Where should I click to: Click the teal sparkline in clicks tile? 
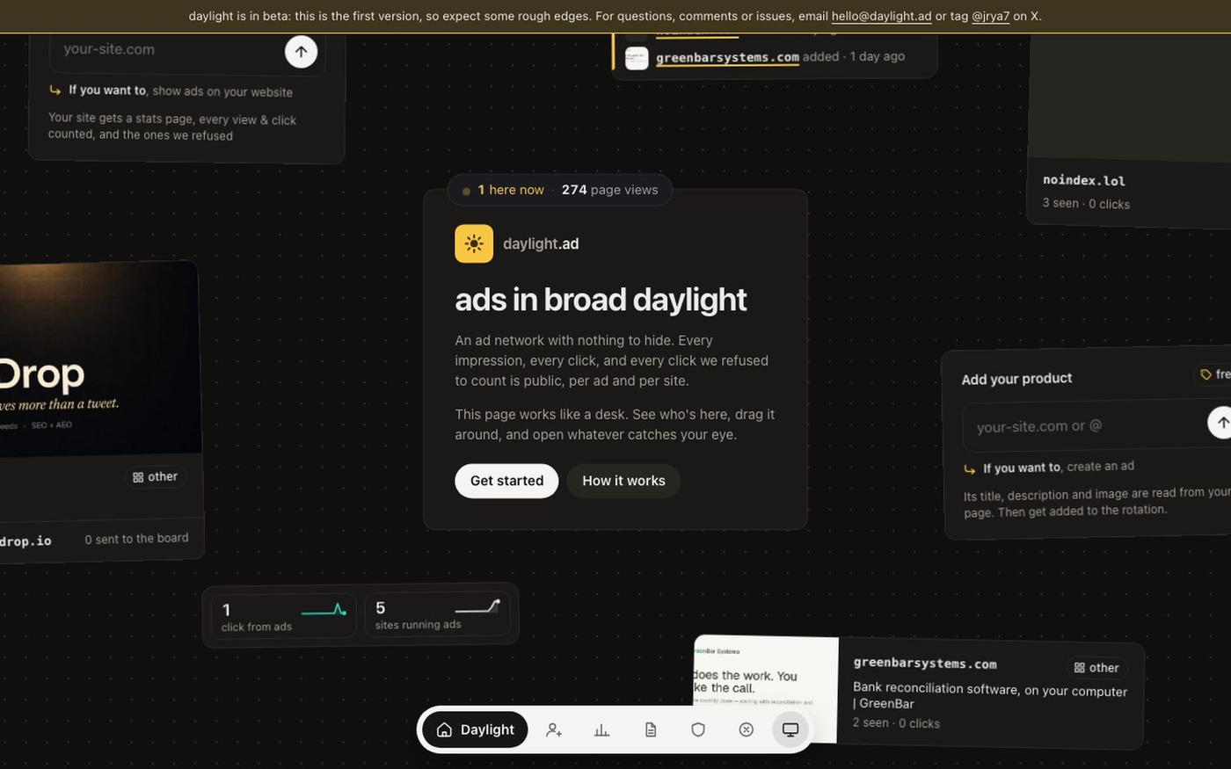(324, 610)
